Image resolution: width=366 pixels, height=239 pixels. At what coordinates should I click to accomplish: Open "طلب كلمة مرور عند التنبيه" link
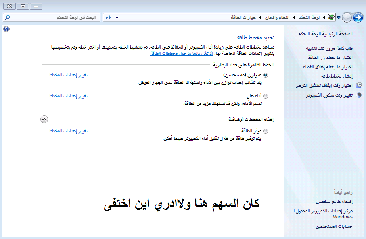(x=329, y=48)
